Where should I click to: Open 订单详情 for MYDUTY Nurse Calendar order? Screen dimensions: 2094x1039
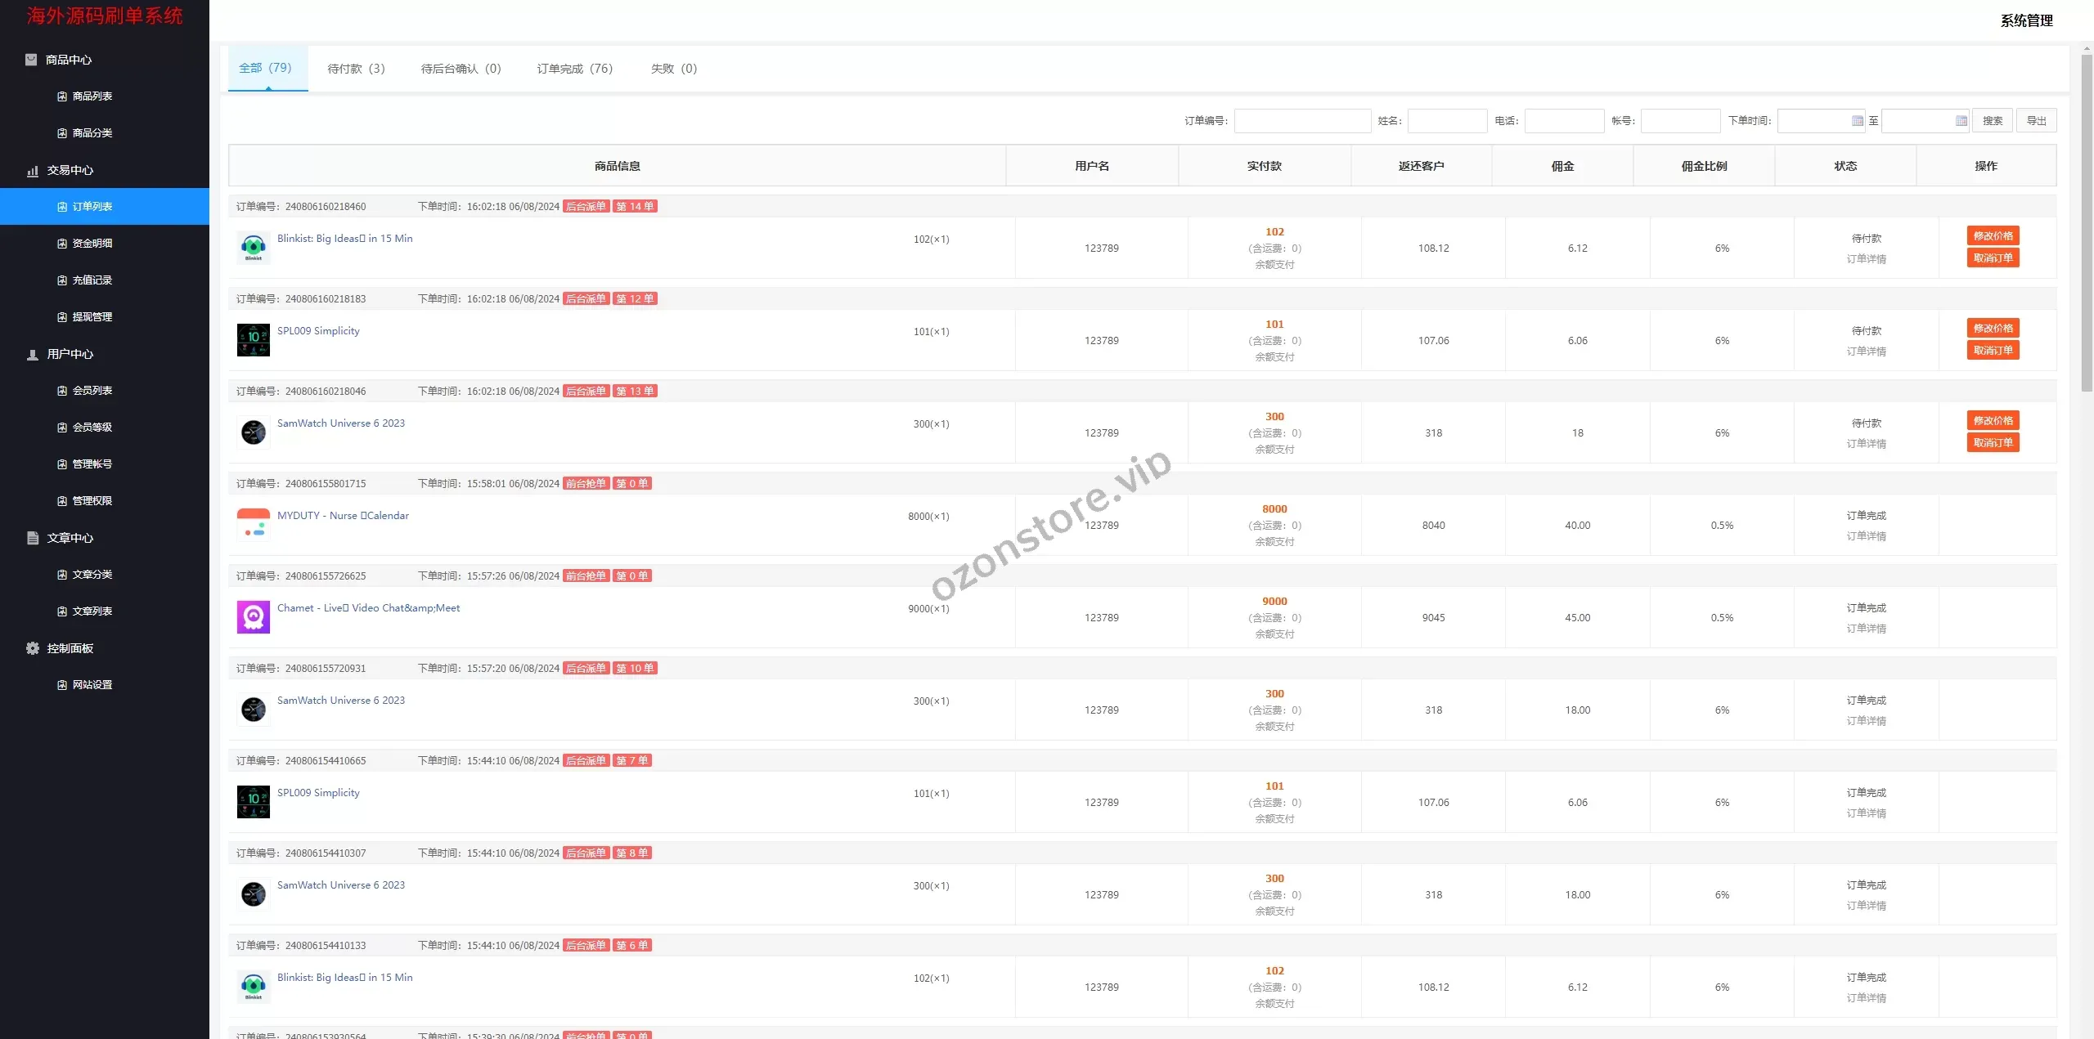pos(1866,536)
